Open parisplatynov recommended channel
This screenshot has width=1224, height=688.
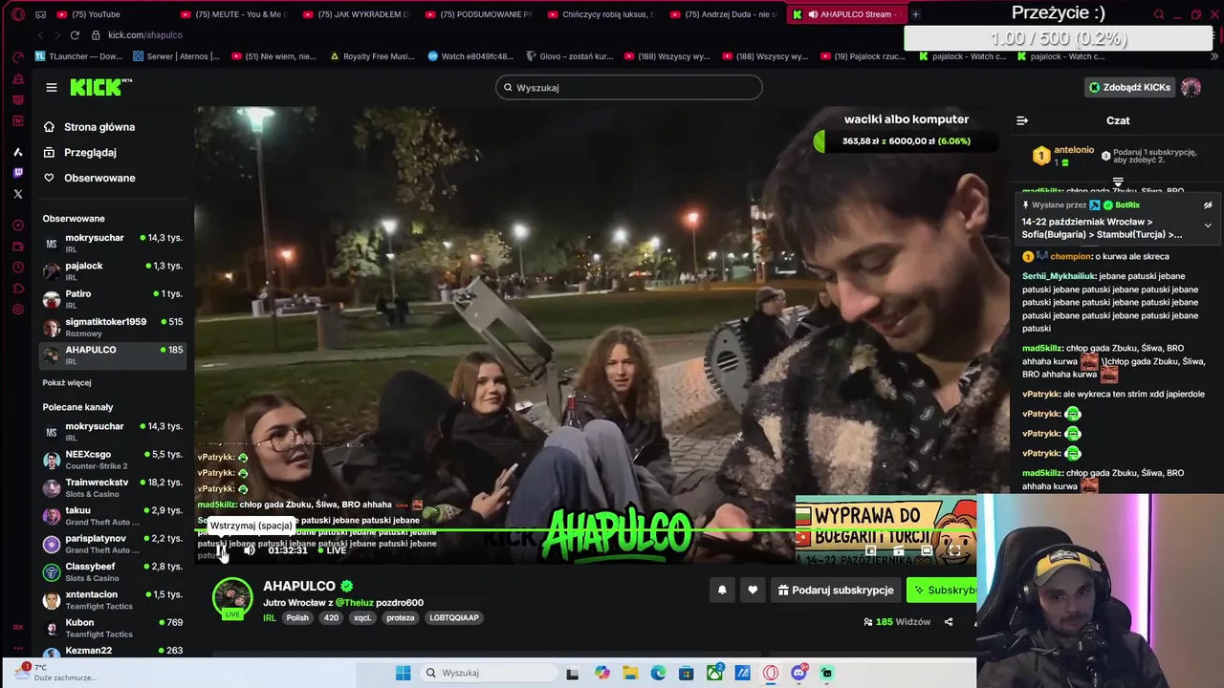(x=113, y=544)
